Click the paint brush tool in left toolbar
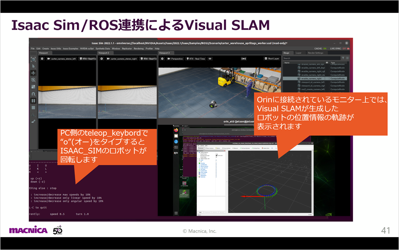This screenshot has height=250, width=399. (33, 121)
